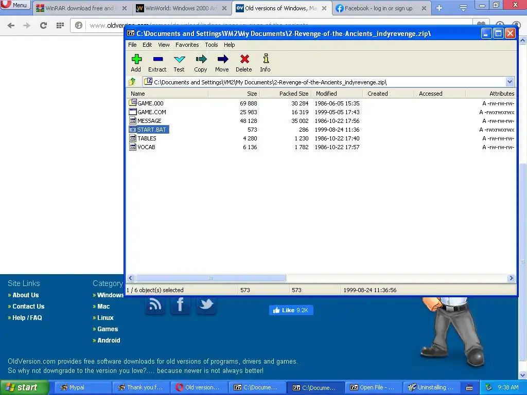Open the Contact Us link
Image resolution: width=527 pixels, height=395 pixels.
pyautogui.click(x=28, y=307)
